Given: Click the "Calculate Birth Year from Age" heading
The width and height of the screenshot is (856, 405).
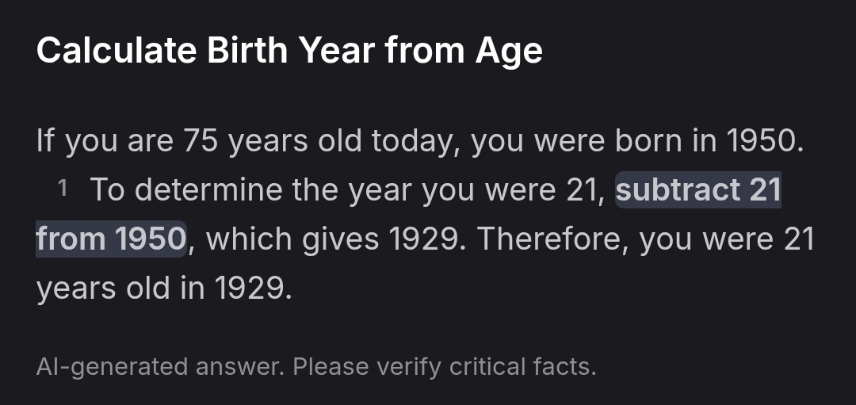Looking at the screenshot, I should tap(289, 51).
